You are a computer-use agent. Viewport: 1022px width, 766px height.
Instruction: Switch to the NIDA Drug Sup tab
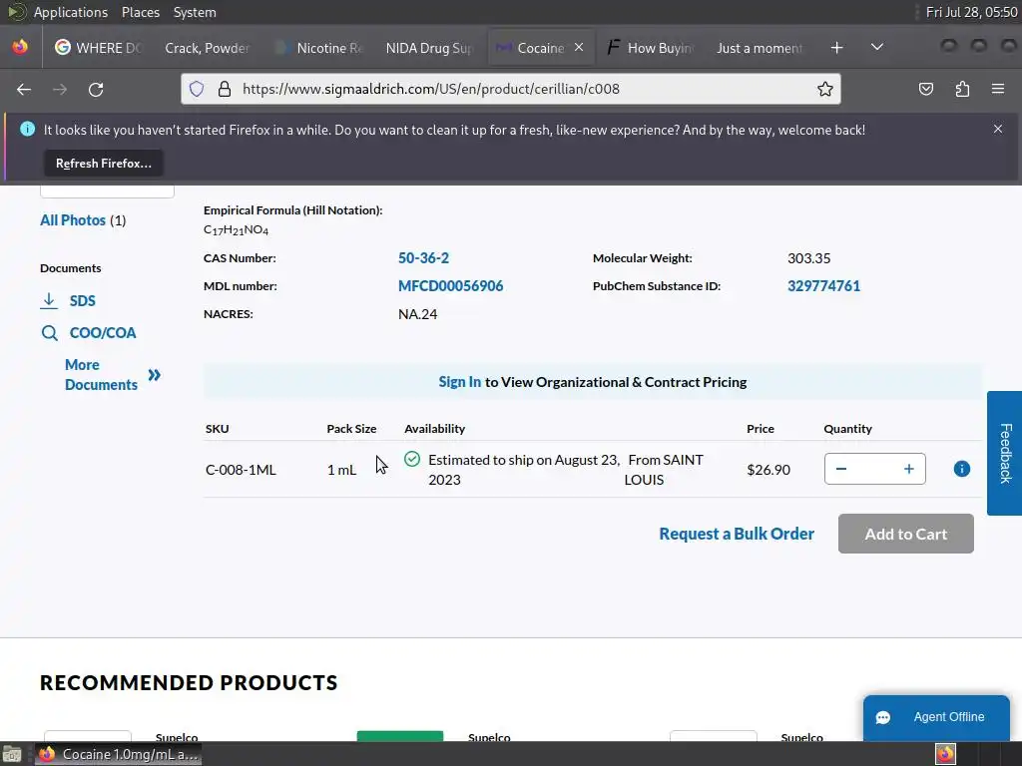(x=429, y=48)
